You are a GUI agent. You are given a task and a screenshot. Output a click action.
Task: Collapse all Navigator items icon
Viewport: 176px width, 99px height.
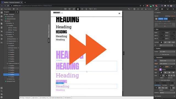pos(15,12)
